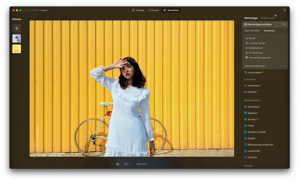This screenshot has height=181, width=299.
Task: Add a new layer with plus button
Action: point(16,28)
